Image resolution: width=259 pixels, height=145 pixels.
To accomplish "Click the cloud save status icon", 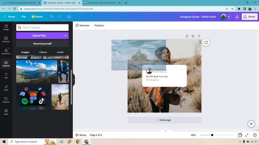I will (x=69, y=17).
